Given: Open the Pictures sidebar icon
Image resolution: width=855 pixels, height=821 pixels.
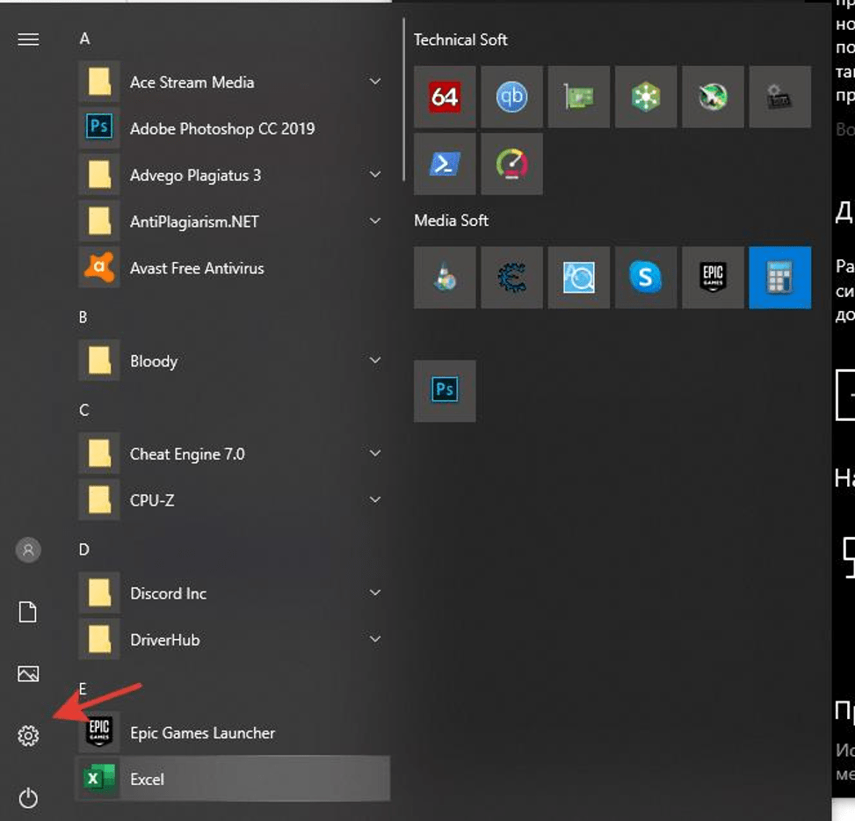Looking at the screenshot, I should pyautogui.click(x=28, y=673).
